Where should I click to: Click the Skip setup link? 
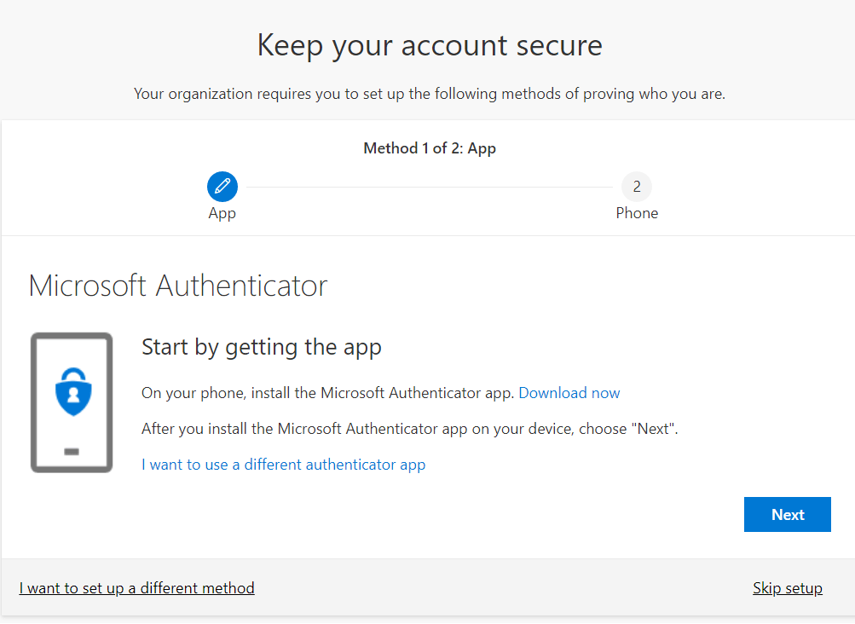[788, 588]
